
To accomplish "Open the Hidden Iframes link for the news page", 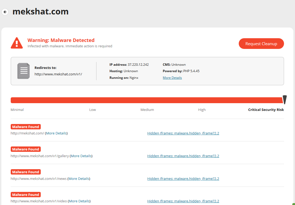I will (183, 179).
